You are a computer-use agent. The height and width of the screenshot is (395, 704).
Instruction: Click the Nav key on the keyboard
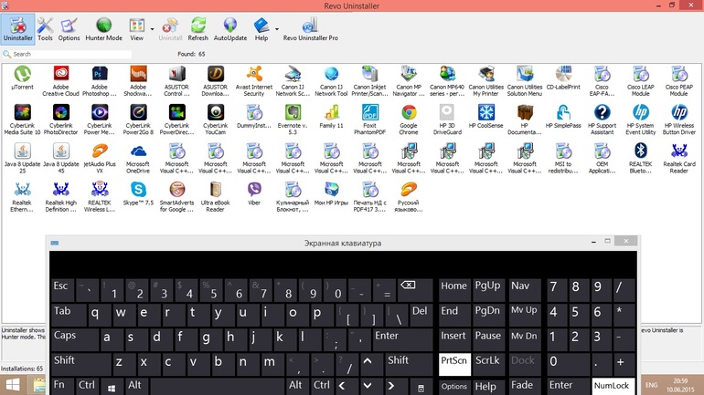[x=525, y=290]
